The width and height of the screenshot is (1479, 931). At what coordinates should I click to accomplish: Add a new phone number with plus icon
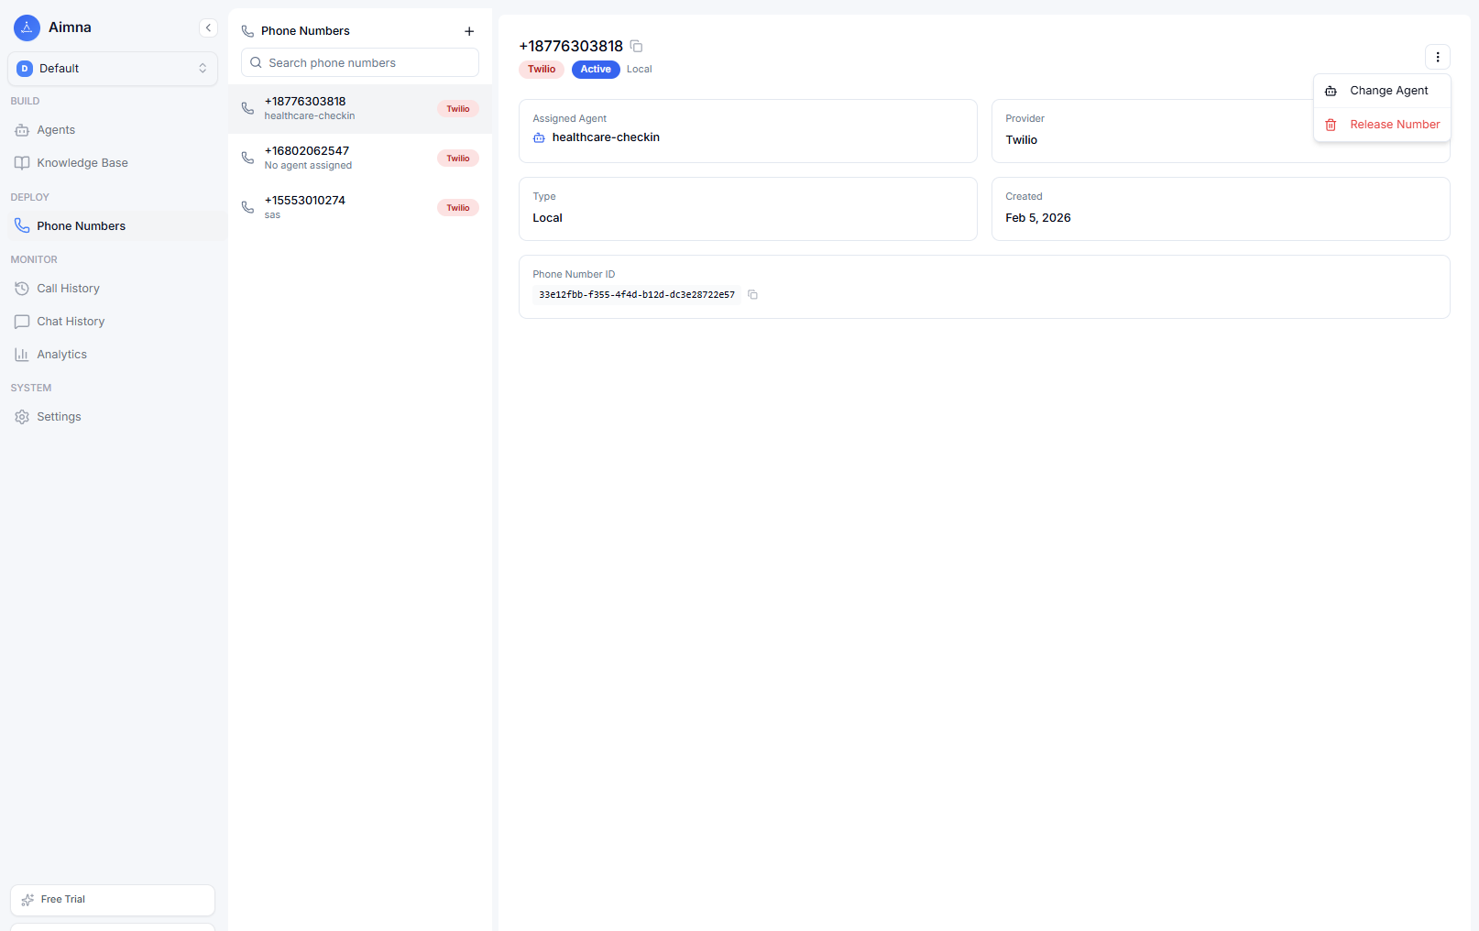469,31
